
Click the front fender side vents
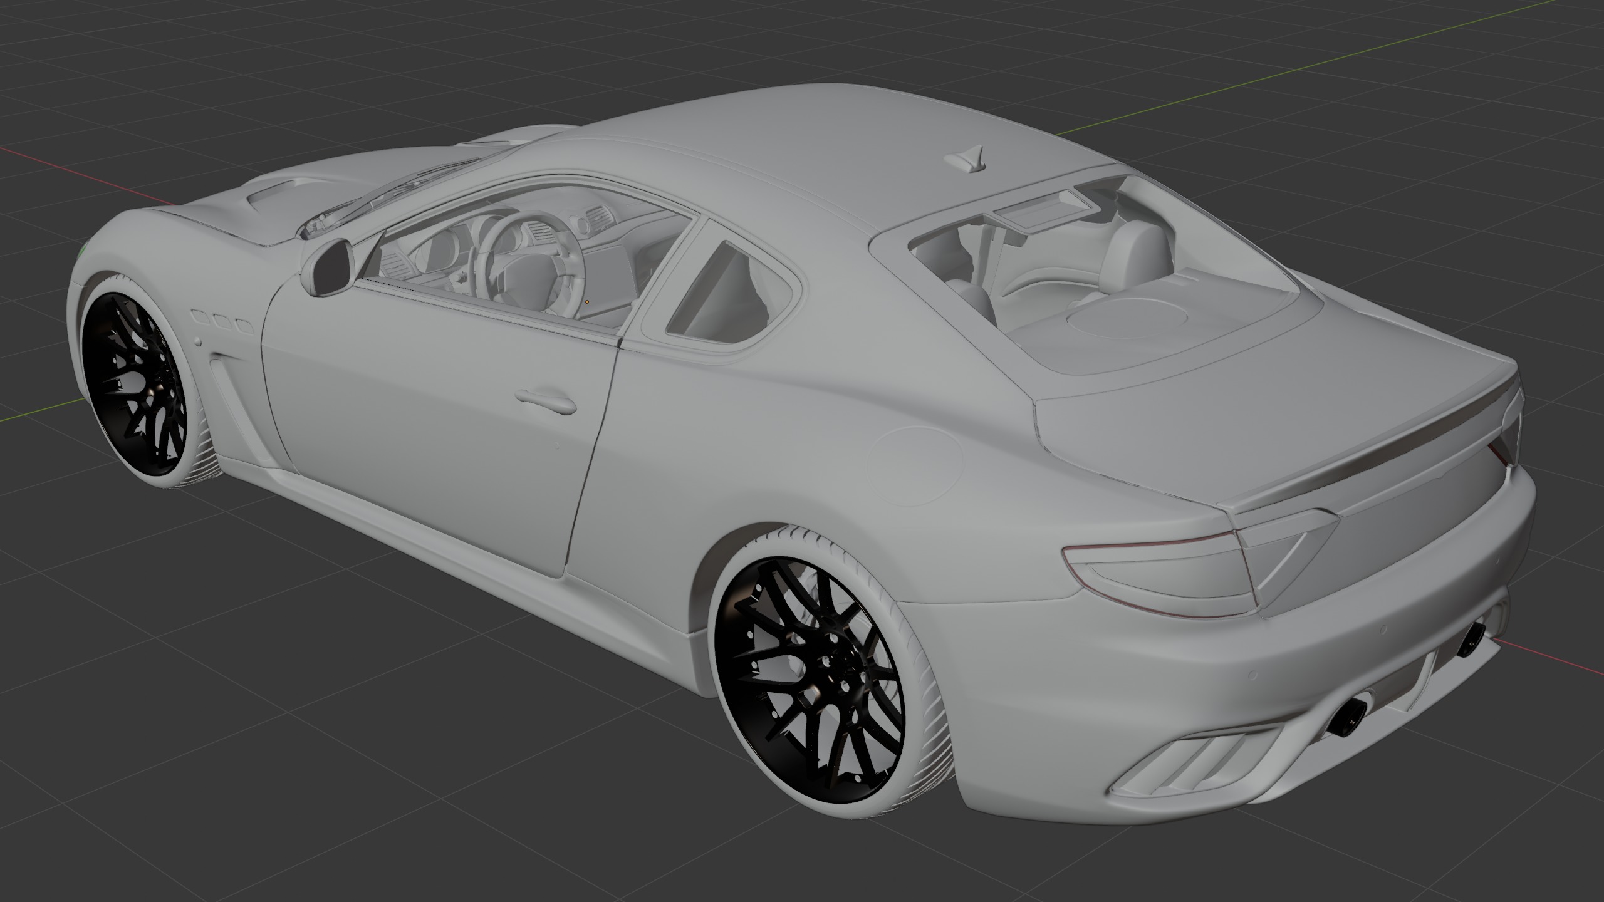(222, 321)
